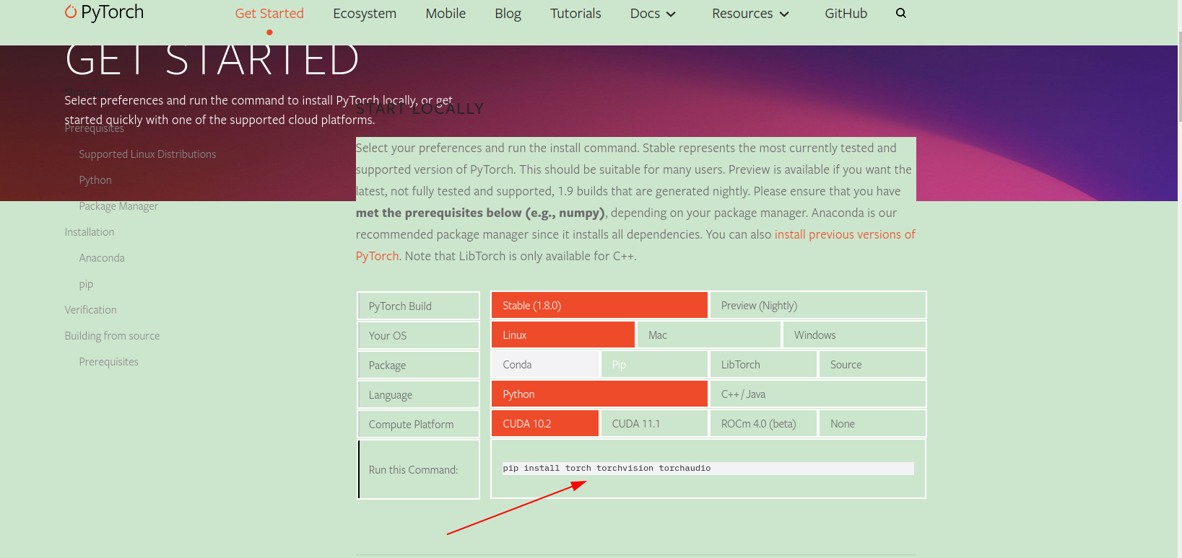Expand the Docs dropdown
The height and width of the screenshot is (558, 1182).
[x=653, y=13]
